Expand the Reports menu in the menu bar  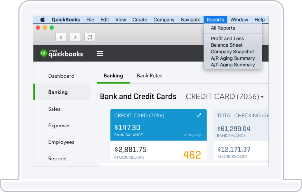pyautogui.click(x=215, y=19)
